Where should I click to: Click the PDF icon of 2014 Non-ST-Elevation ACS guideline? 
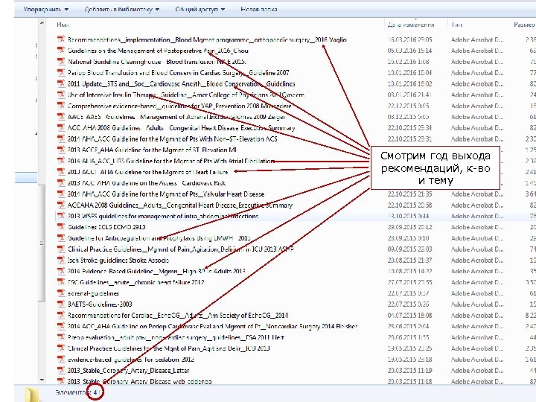coord(61,138)
